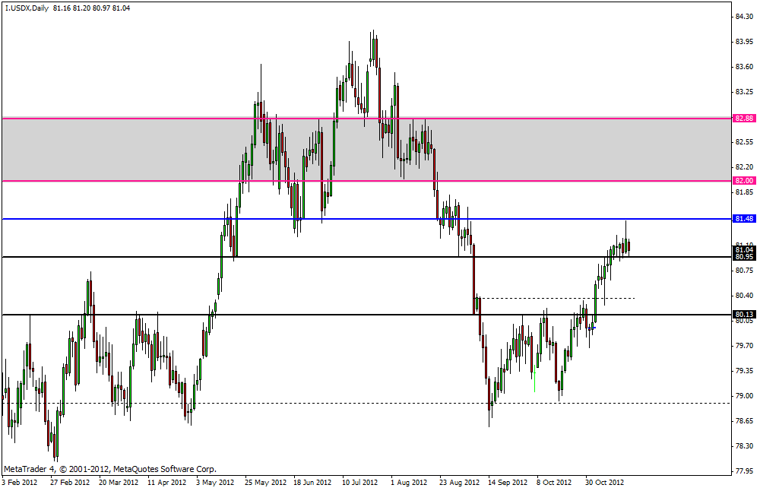Select the short dashed line near 80.40

point(555,298)
